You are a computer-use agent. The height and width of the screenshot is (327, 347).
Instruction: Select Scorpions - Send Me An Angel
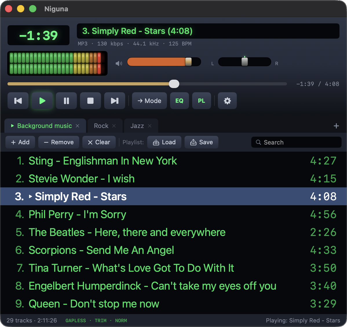point(173,250)
